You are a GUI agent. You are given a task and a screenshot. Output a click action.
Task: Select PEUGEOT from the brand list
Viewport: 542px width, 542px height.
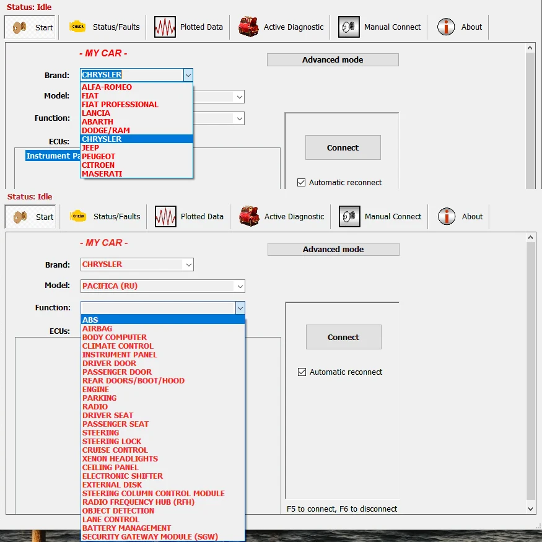click(x=136, y=156)
